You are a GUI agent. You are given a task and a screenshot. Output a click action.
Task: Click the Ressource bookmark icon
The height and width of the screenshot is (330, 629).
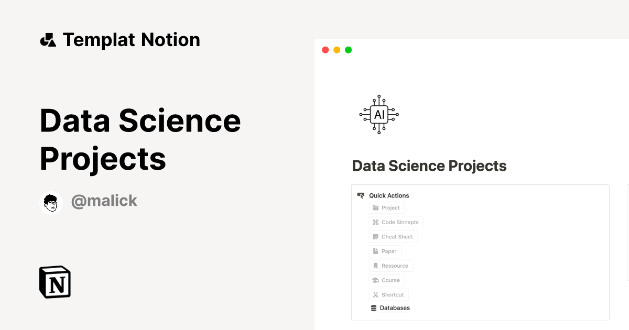click(374, 266)
